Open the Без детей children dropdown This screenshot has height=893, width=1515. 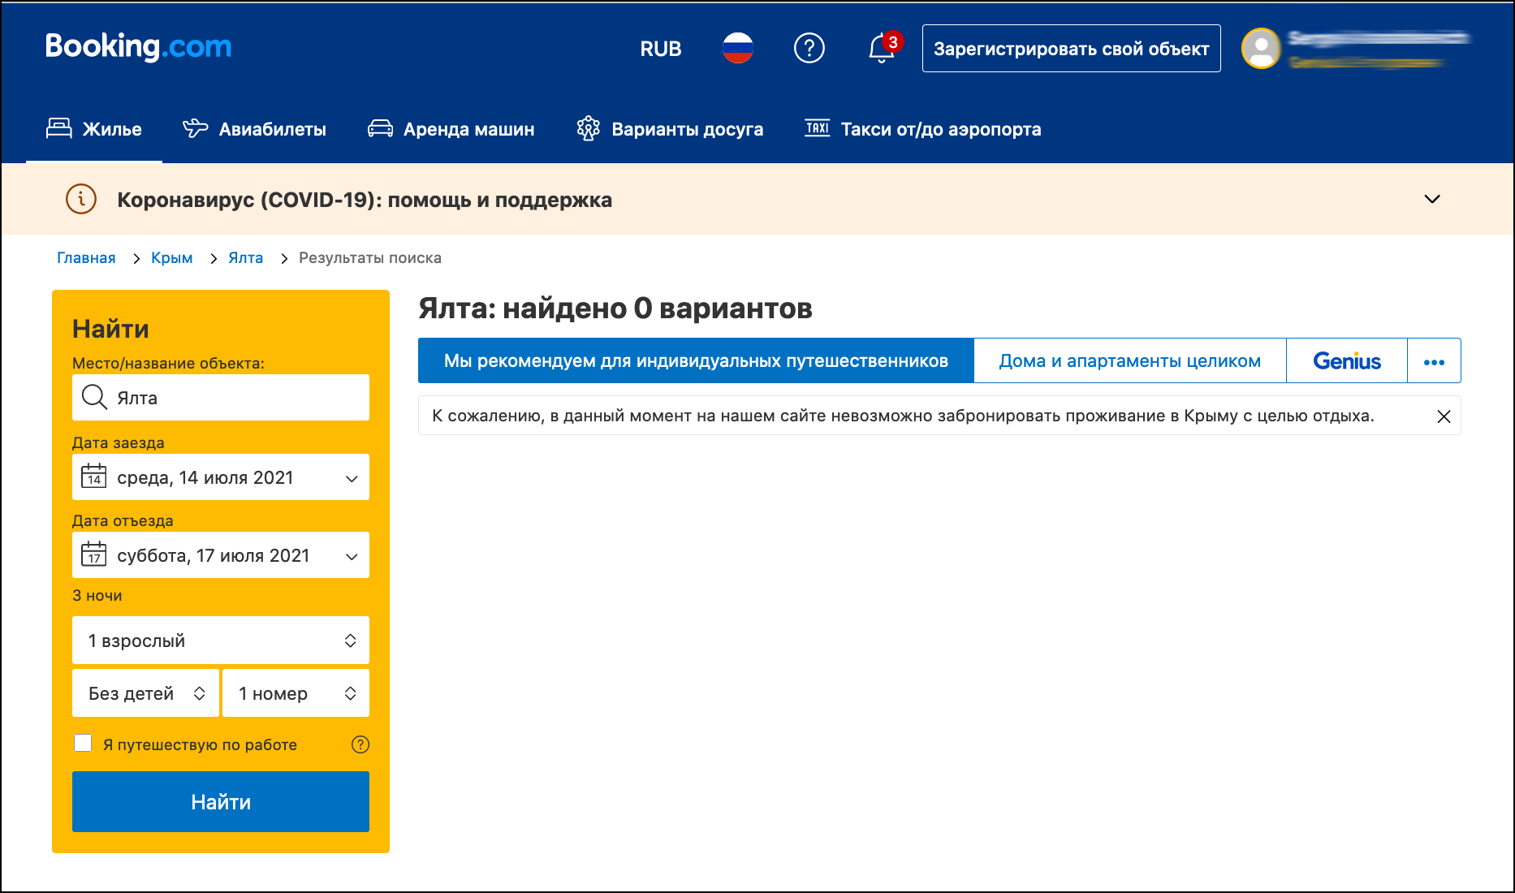[x=145, y=692]
